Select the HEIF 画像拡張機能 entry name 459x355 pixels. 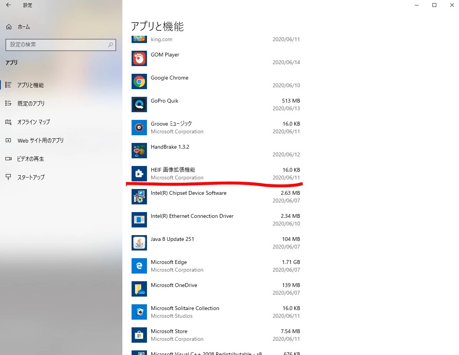click(173, 170)
